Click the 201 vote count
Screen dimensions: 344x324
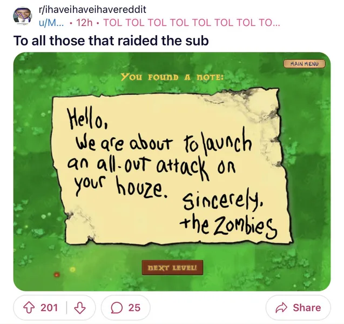pos(49,308)
